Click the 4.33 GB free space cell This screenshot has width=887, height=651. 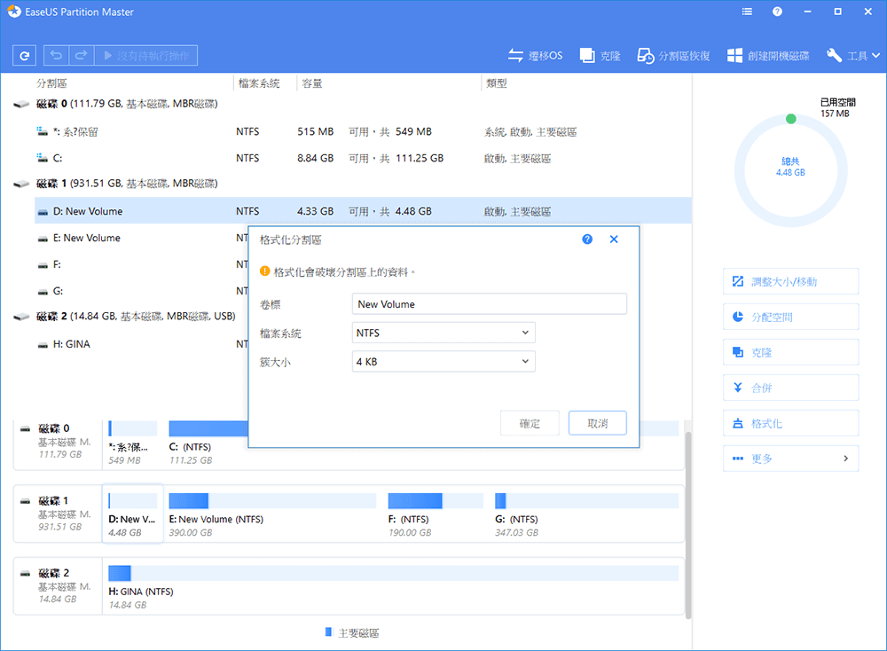click(x=315, y=211)
